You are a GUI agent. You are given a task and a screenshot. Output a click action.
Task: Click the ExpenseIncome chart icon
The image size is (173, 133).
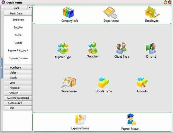coord(80,119)
